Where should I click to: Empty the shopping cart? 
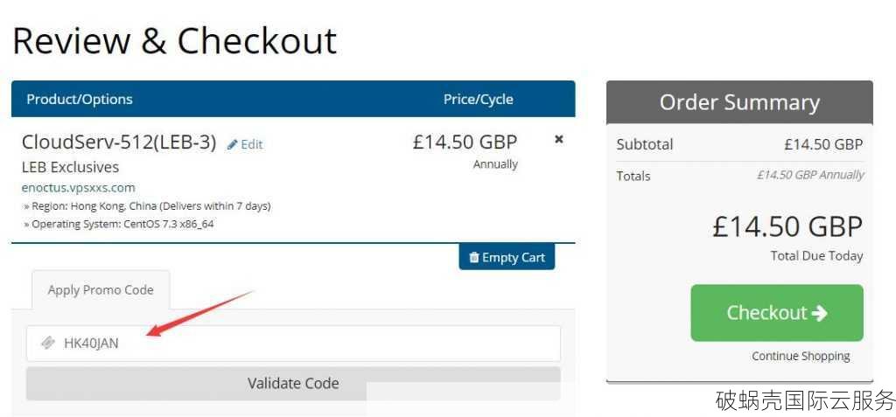coord(507,257)
